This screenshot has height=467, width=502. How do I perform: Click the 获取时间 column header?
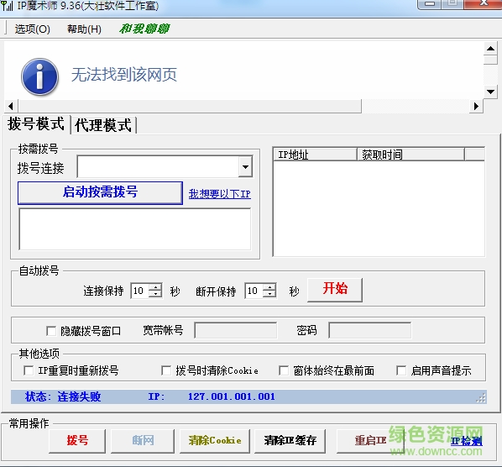pyautogui.click(x=410, y=155)
